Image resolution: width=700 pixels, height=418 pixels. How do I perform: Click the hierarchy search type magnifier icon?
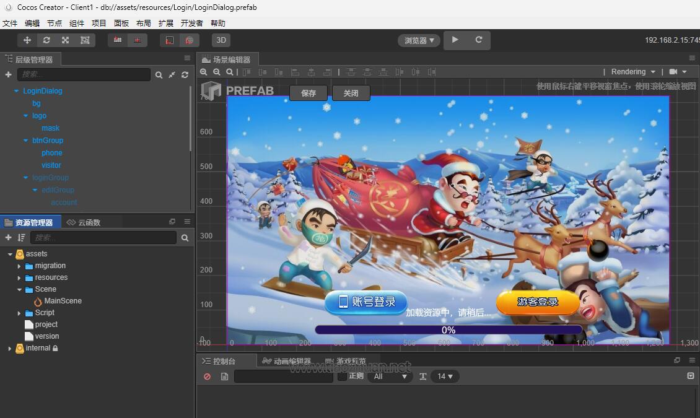point(159,75)
